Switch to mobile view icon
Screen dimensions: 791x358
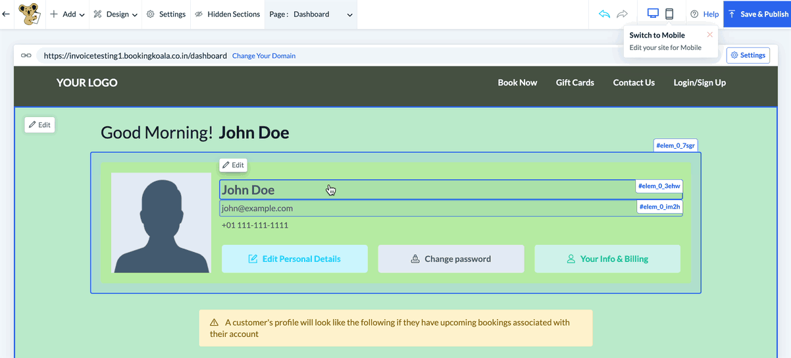(x=669, y=14)
